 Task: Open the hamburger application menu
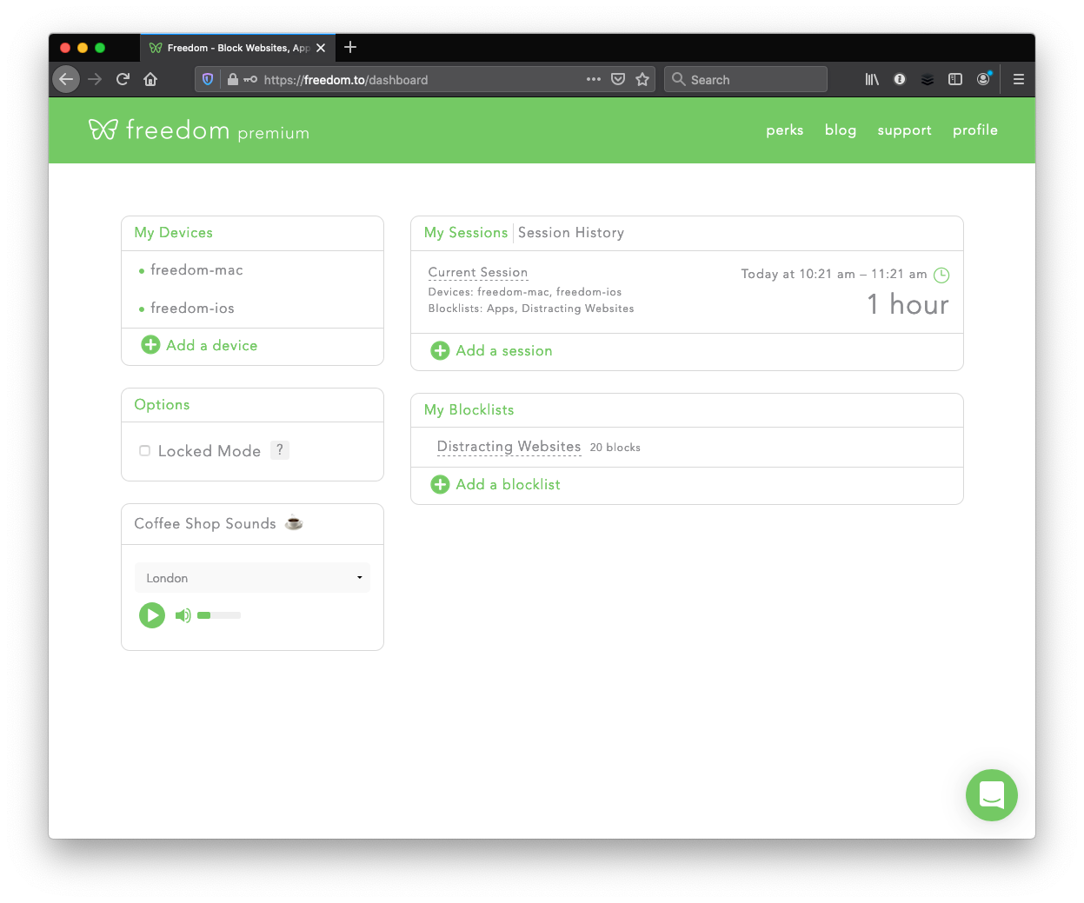(x=1019, y=79)
